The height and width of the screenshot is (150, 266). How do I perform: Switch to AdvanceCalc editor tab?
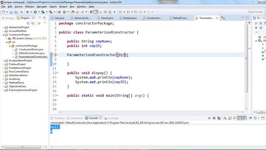[81, 18]
